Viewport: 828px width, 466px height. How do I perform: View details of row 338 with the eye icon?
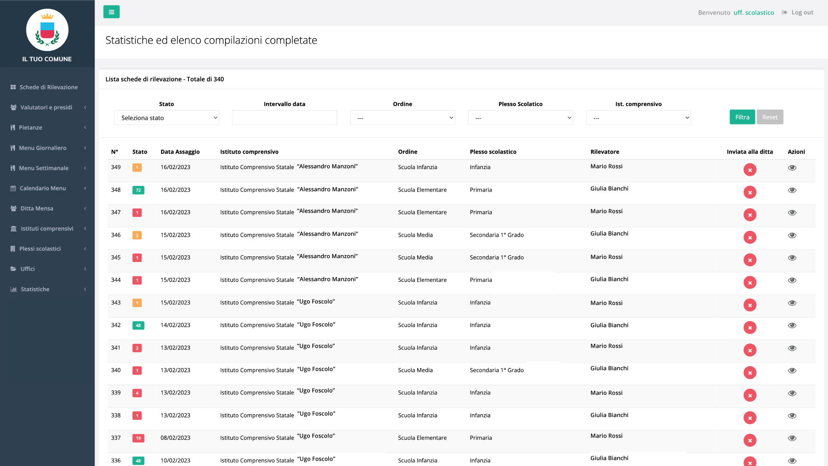(x=792, y=416)
